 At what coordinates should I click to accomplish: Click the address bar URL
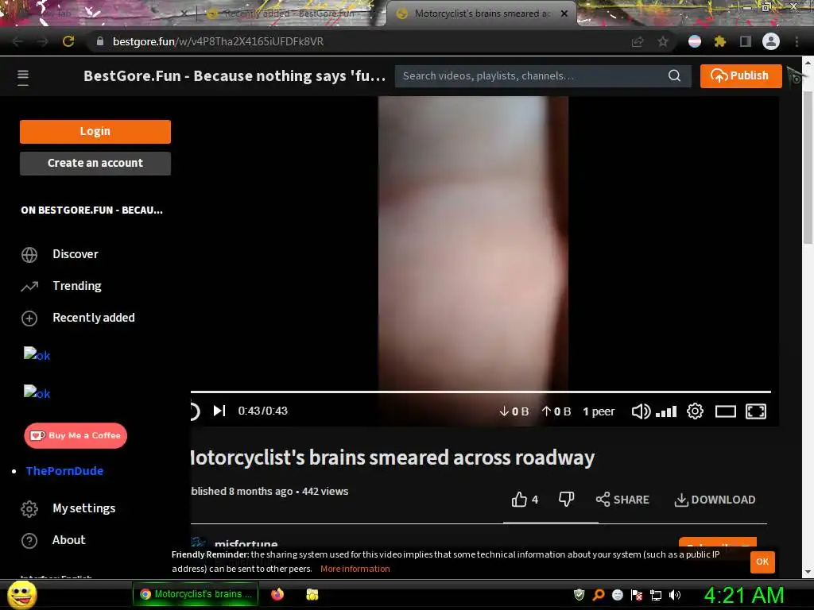point(218,41)
